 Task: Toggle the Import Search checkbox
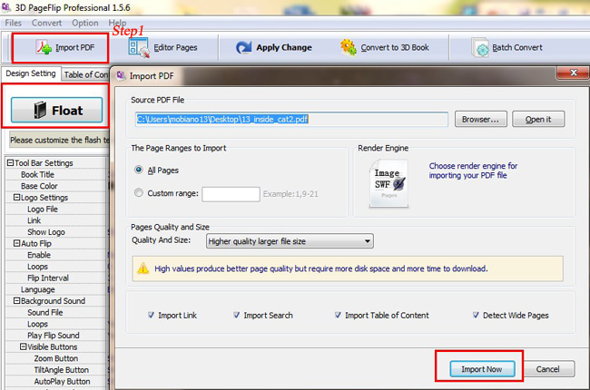[x=236, y=315]
